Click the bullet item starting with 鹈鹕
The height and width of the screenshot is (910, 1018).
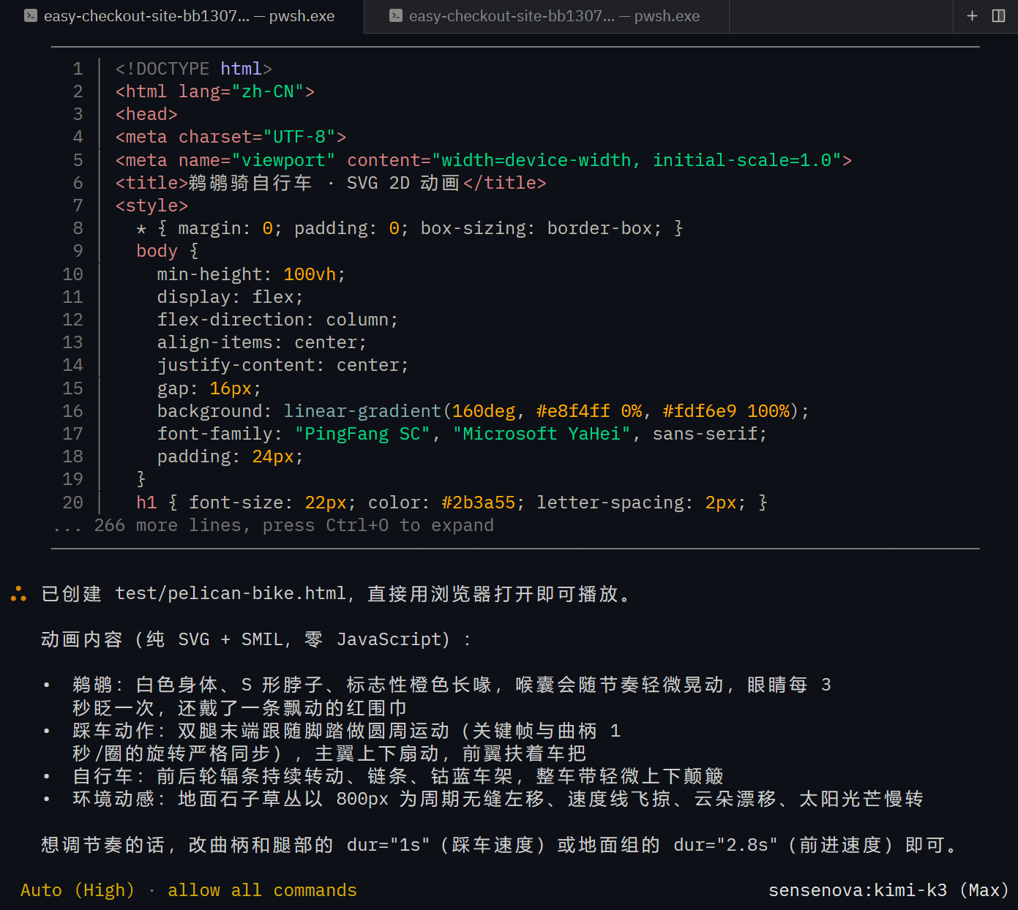pos(452,696)
